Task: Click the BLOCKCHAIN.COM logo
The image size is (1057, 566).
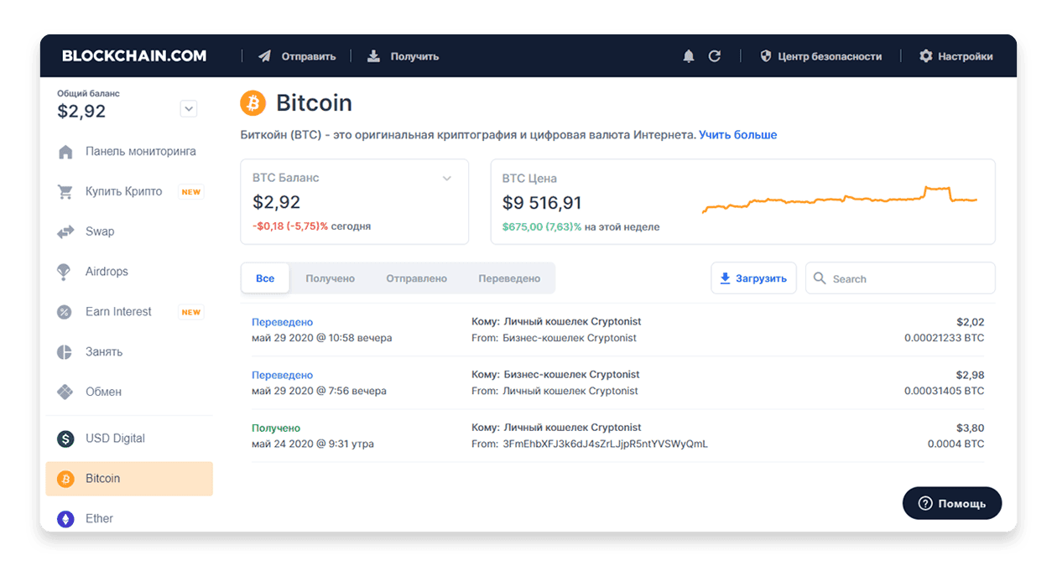Action: click(134, 56)
